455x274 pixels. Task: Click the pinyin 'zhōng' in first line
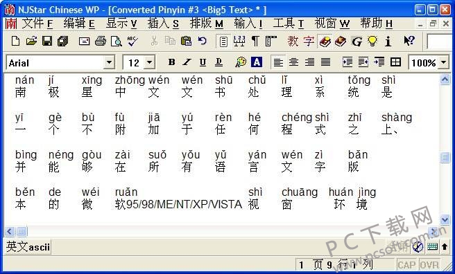130,80
